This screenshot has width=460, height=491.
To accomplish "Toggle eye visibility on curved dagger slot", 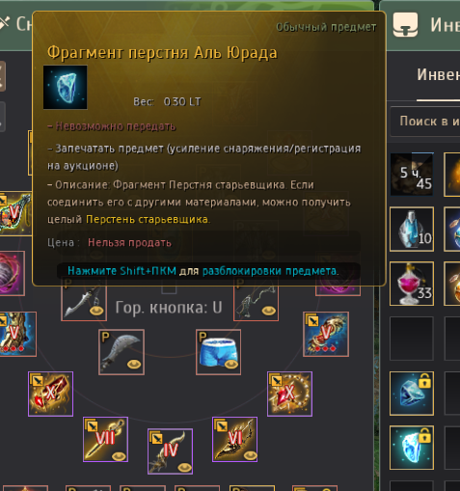I will [x=134, y=365].
